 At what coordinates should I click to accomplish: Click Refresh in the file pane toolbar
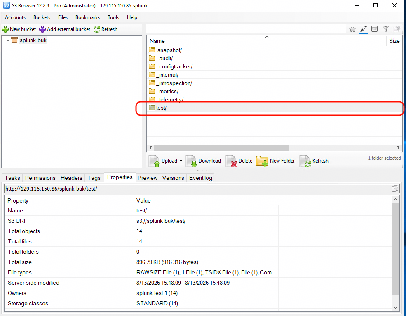coord(314,161)
